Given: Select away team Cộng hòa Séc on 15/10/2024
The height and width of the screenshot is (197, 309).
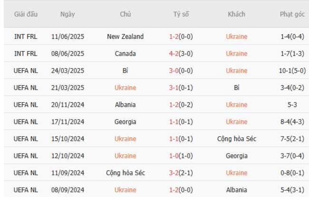Looking at the screenshot, I should coord(236,139).
